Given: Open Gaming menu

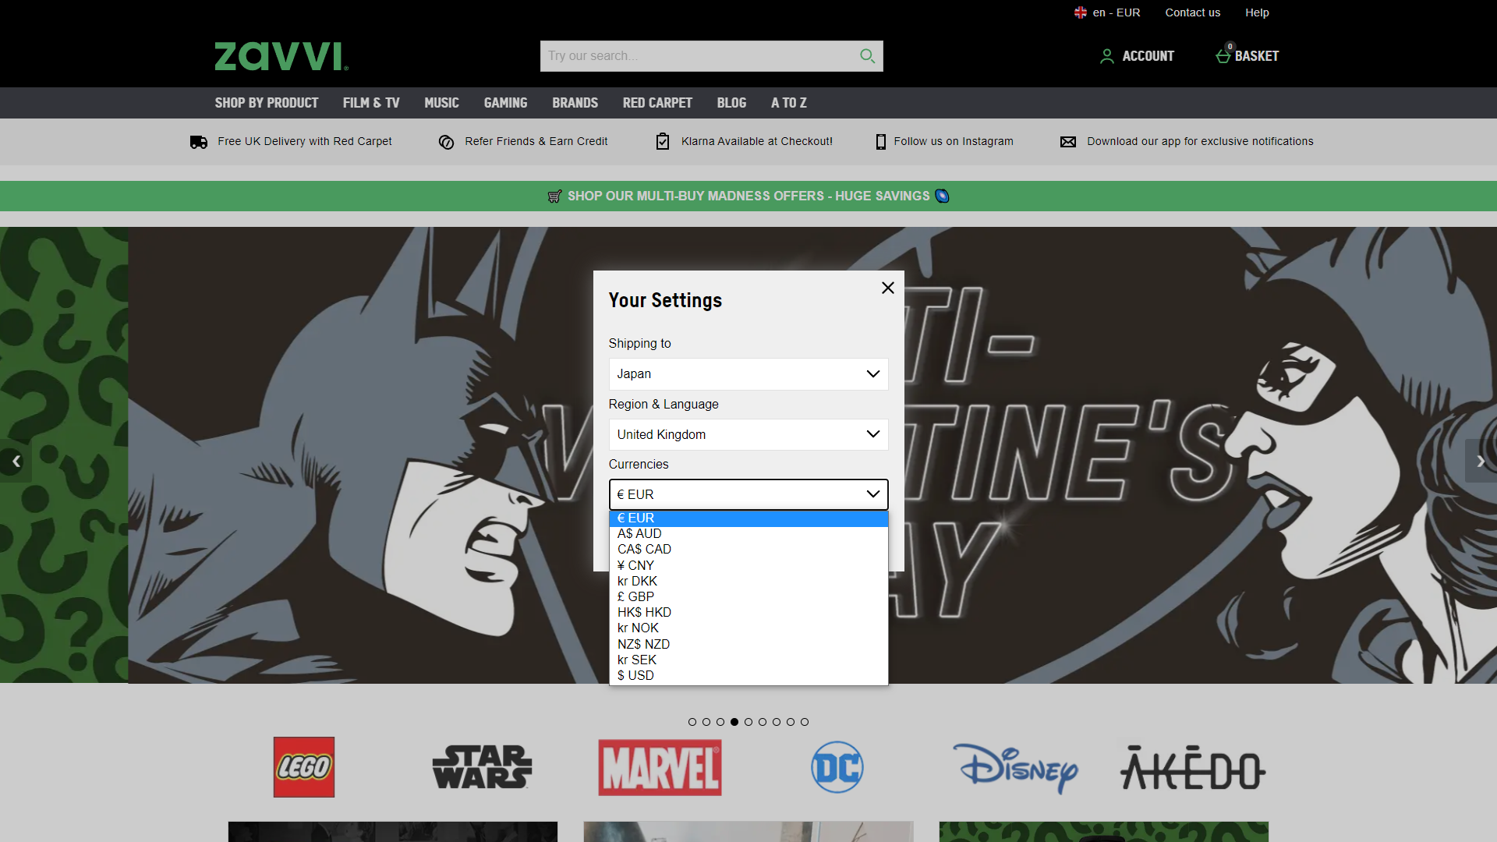Looking at the screenshot, I should (x=505, y=103).
